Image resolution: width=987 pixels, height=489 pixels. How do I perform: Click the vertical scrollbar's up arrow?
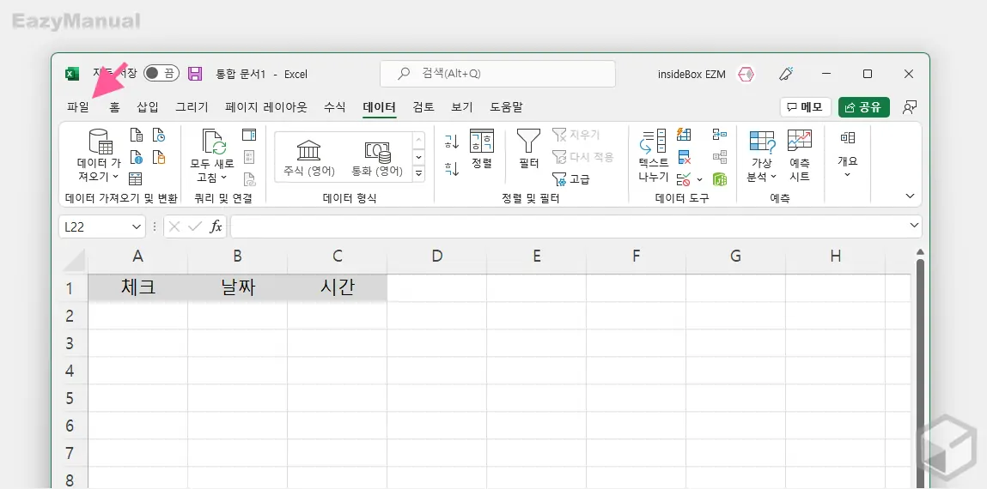(921, 253)
